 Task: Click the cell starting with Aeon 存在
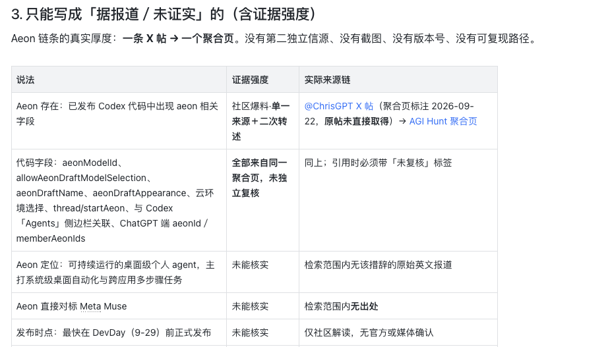tap(119, 121)
